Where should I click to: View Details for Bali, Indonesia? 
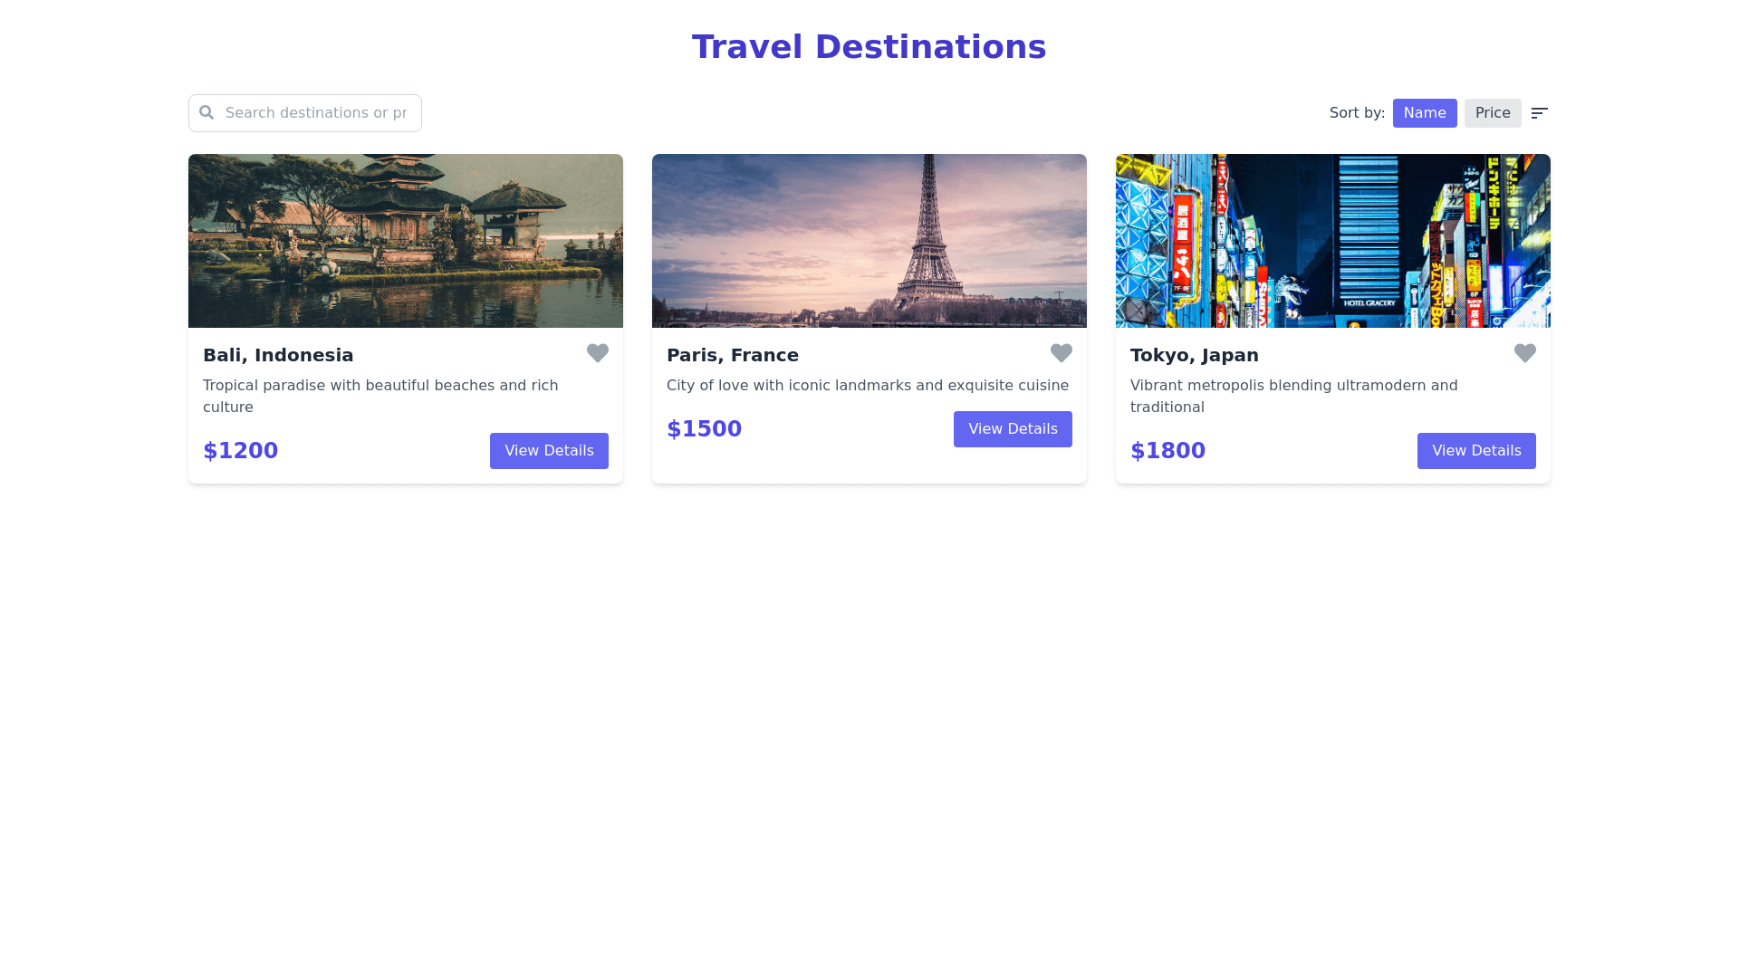[x=549, y=451]
